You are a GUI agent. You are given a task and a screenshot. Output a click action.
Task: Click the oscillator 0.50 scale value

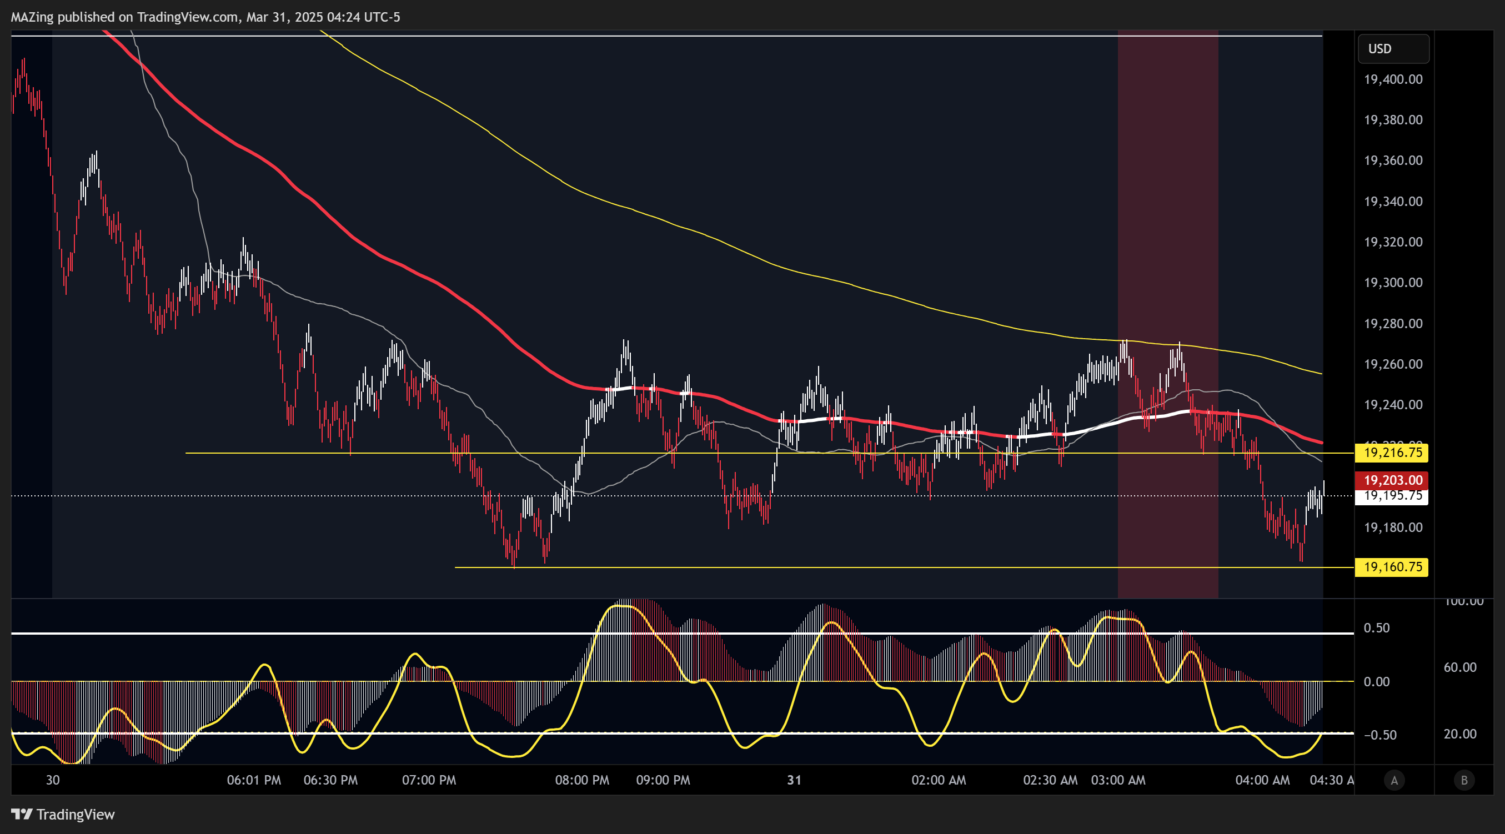click(1377, 628)
